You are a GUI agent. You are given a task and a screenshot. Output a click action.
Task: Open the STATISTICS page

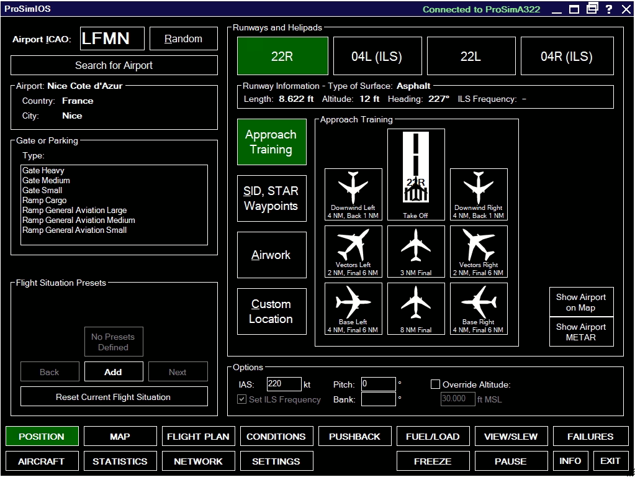pyautogui.click(x=120, y=461)
